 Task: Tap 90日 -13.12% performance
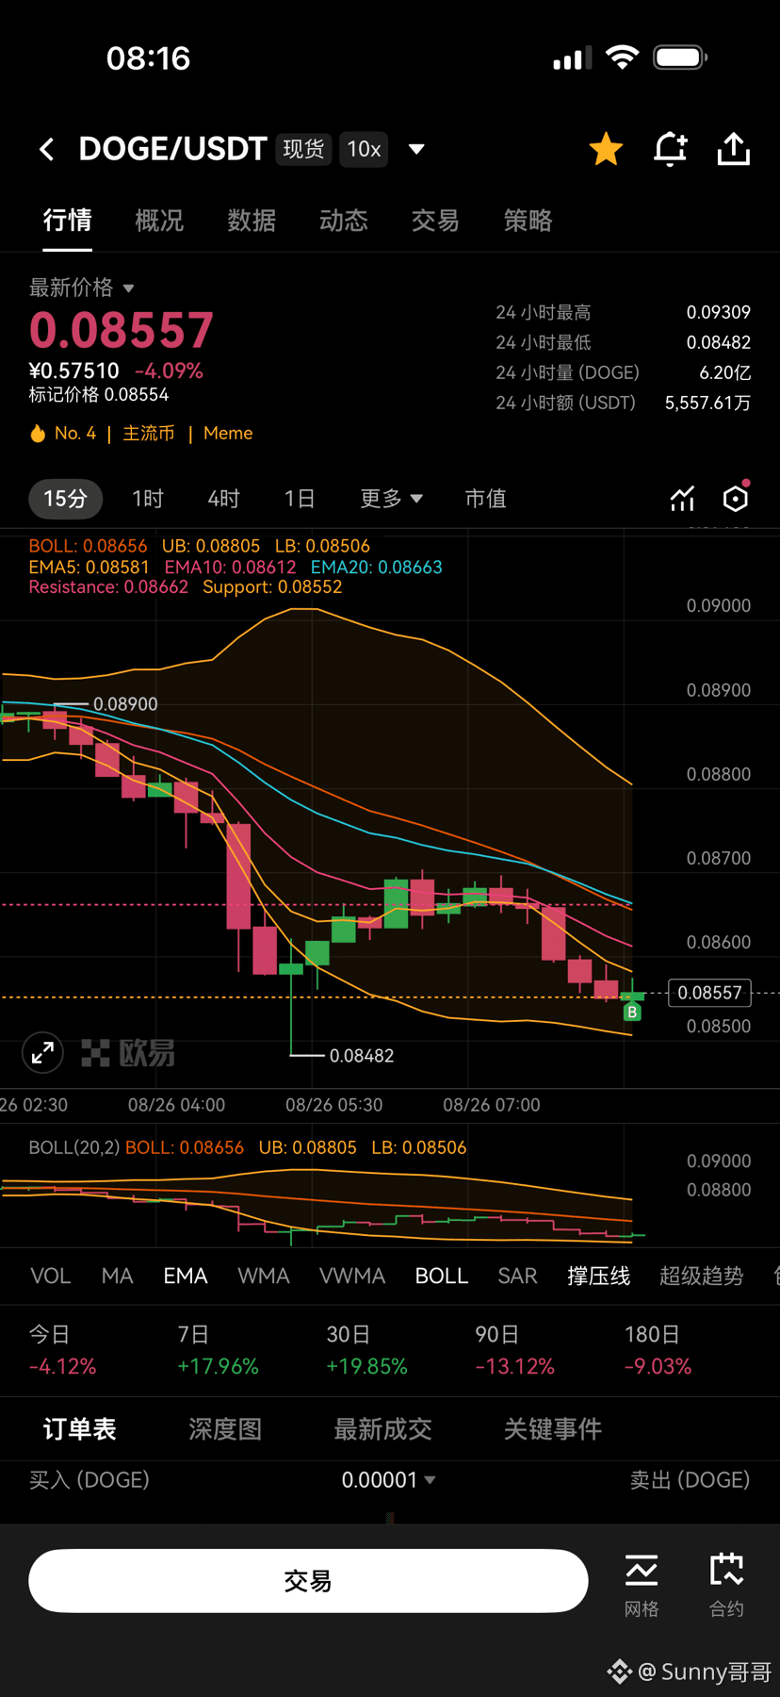(x=514, y=1351)
